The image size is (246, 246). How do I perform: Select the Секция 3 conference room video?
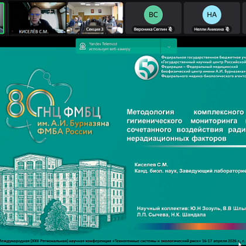[x=95, y=18]
